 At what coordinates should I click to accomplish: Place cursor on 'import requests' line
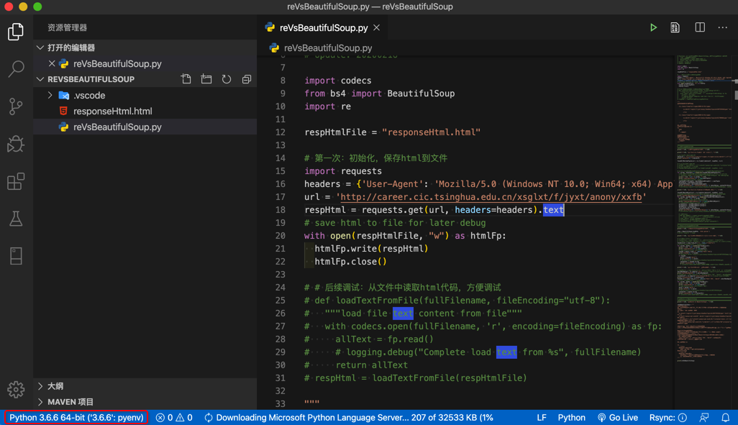[342, 171]
